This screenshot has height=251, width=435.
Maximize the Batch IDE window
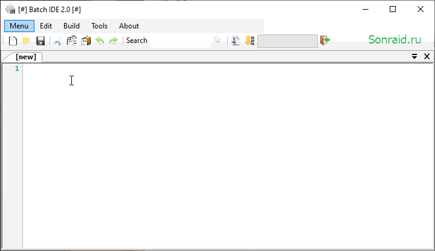[x=393, y=10]
